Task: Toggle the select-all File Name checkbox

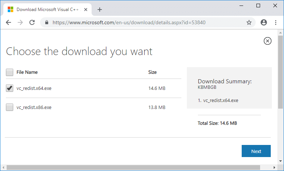Action: [x=10, y=72]
